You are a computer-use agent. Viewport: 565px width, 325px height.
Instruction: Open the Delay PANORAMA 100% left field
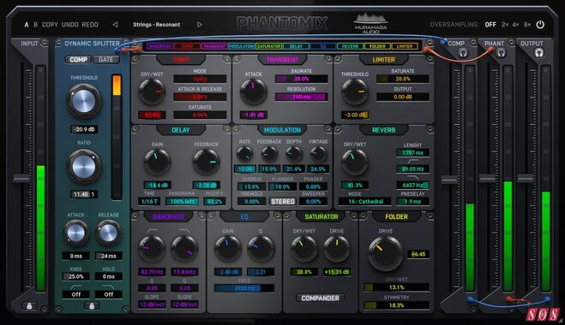point(182,201)
